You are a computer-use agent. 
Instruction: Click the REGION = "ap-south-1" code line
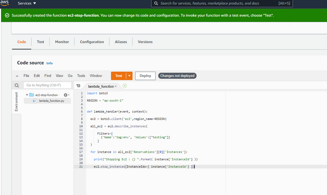click(x=105, y=101)
